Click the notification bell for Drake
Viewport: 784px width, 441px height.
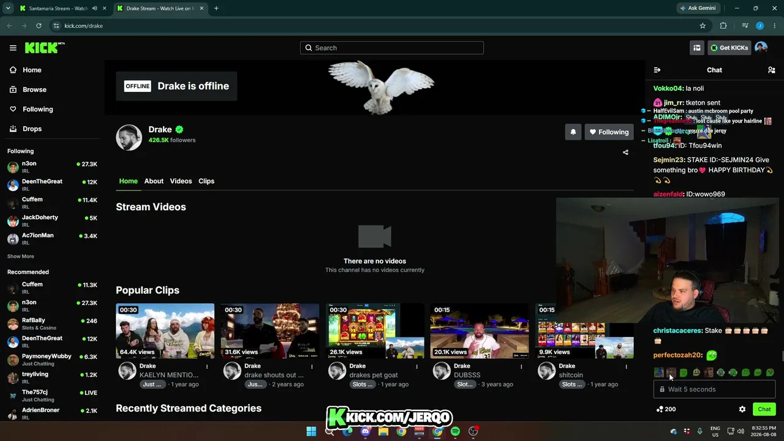(x=573, y=132)
